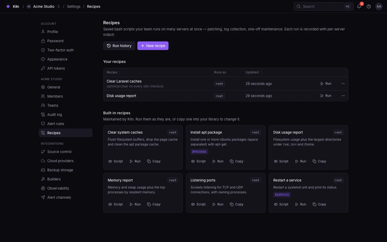Run the Disk usage report in Your recipes
This screenshot has height=242, width=387.
[326, 96]
